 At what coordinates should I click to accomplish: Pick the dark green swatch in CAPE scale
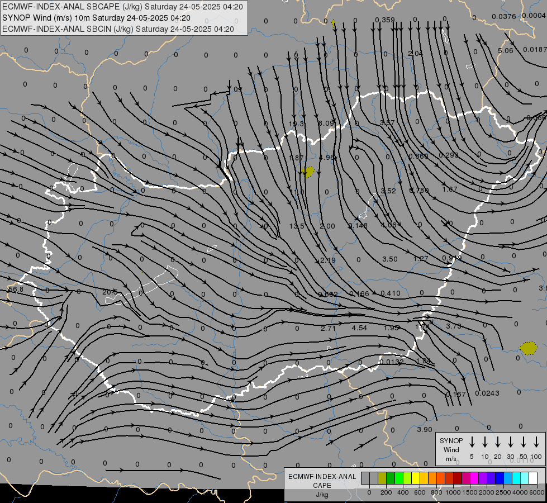pyautogui.click(x=391, y=478)
